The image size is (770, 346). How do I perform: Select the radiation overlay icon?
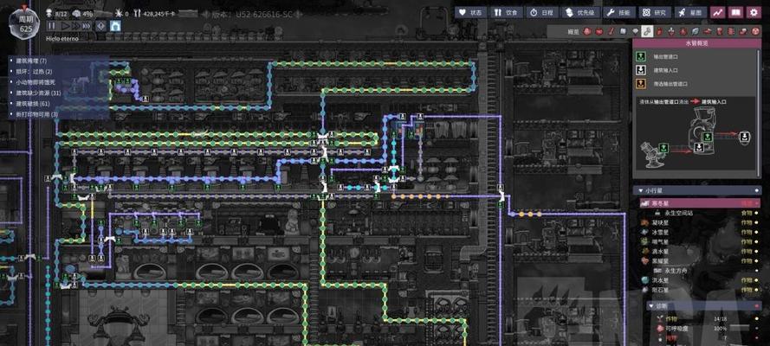coord(756,31)
